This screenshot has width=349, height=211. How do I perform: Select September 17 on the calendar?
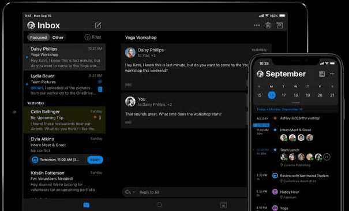click(284, 95)
